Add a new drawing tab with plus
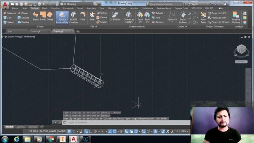This screenshot has height=143, width=254. [78, 31]
